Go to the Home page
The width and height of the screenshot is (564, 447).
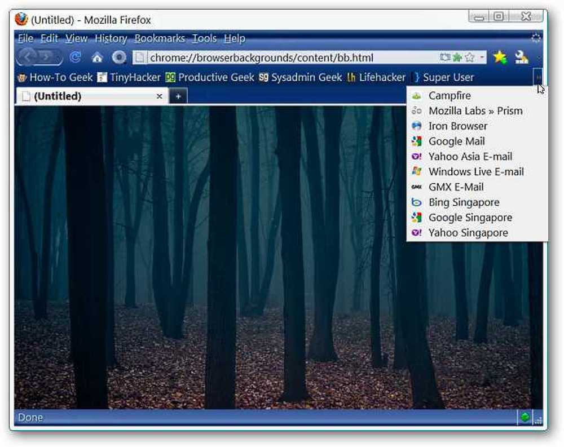[x=97, y=57]
